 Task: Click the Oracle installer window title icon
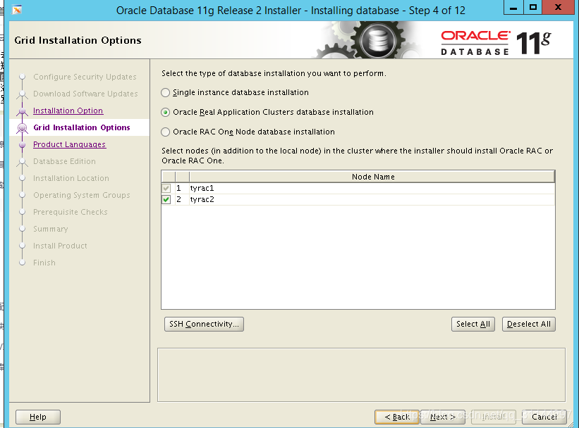(17, 9)
